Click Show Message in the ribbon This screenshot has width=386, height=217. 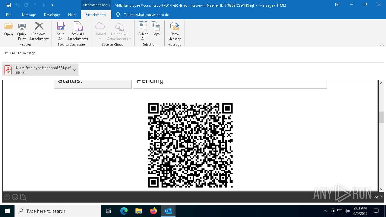point(175,31)
